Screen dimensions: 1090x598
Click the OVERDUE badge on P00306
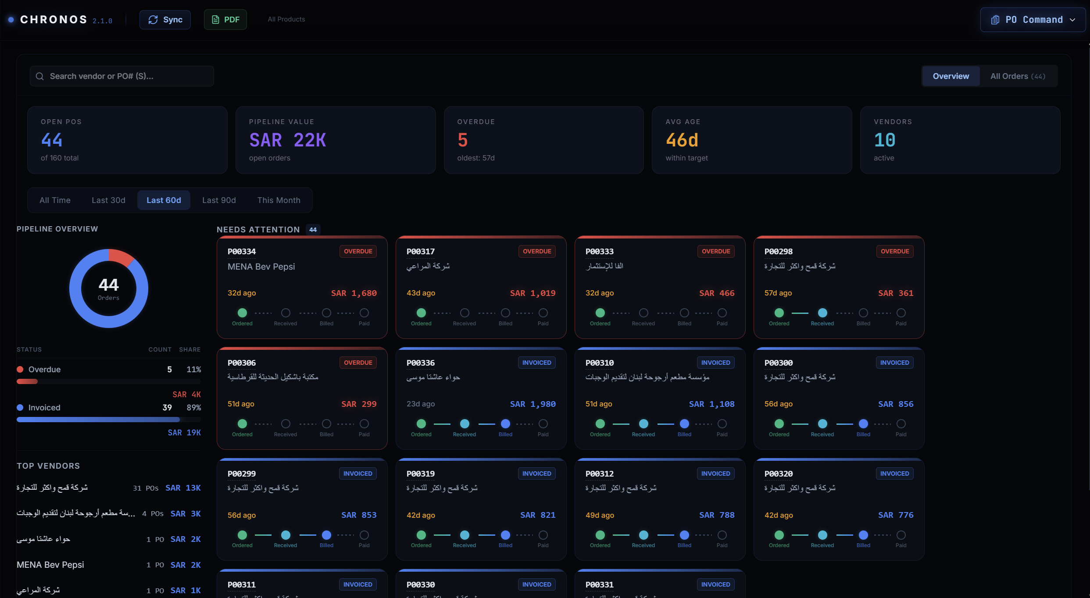pyautogui.click(x=358, y=363)
